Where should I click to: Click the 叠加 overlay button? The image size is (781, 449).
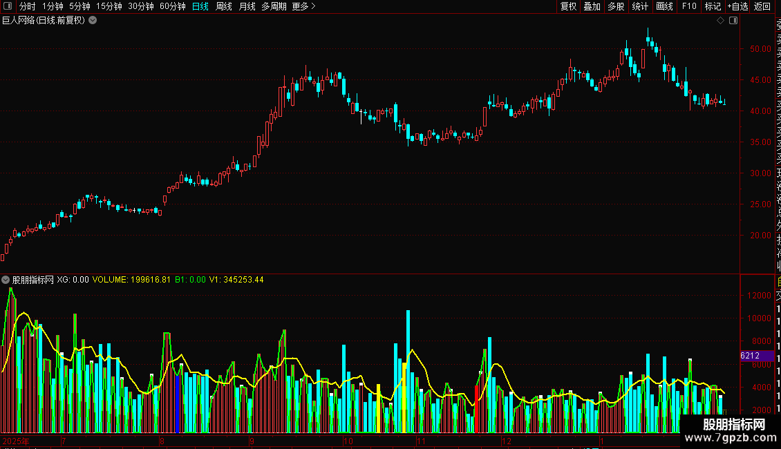(592, 6)
